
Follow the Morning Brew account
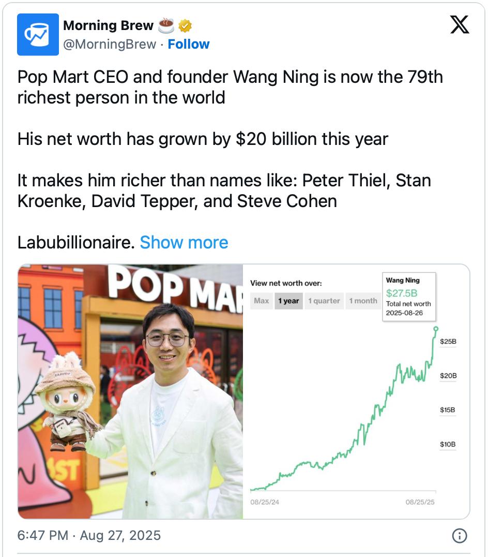189,45
